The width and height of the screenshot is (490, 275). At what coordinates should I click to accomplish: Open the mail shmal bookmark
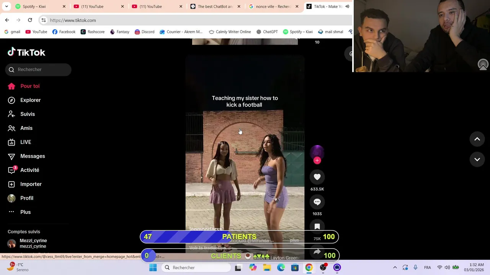pyautogui.click(x=330, y=32)
